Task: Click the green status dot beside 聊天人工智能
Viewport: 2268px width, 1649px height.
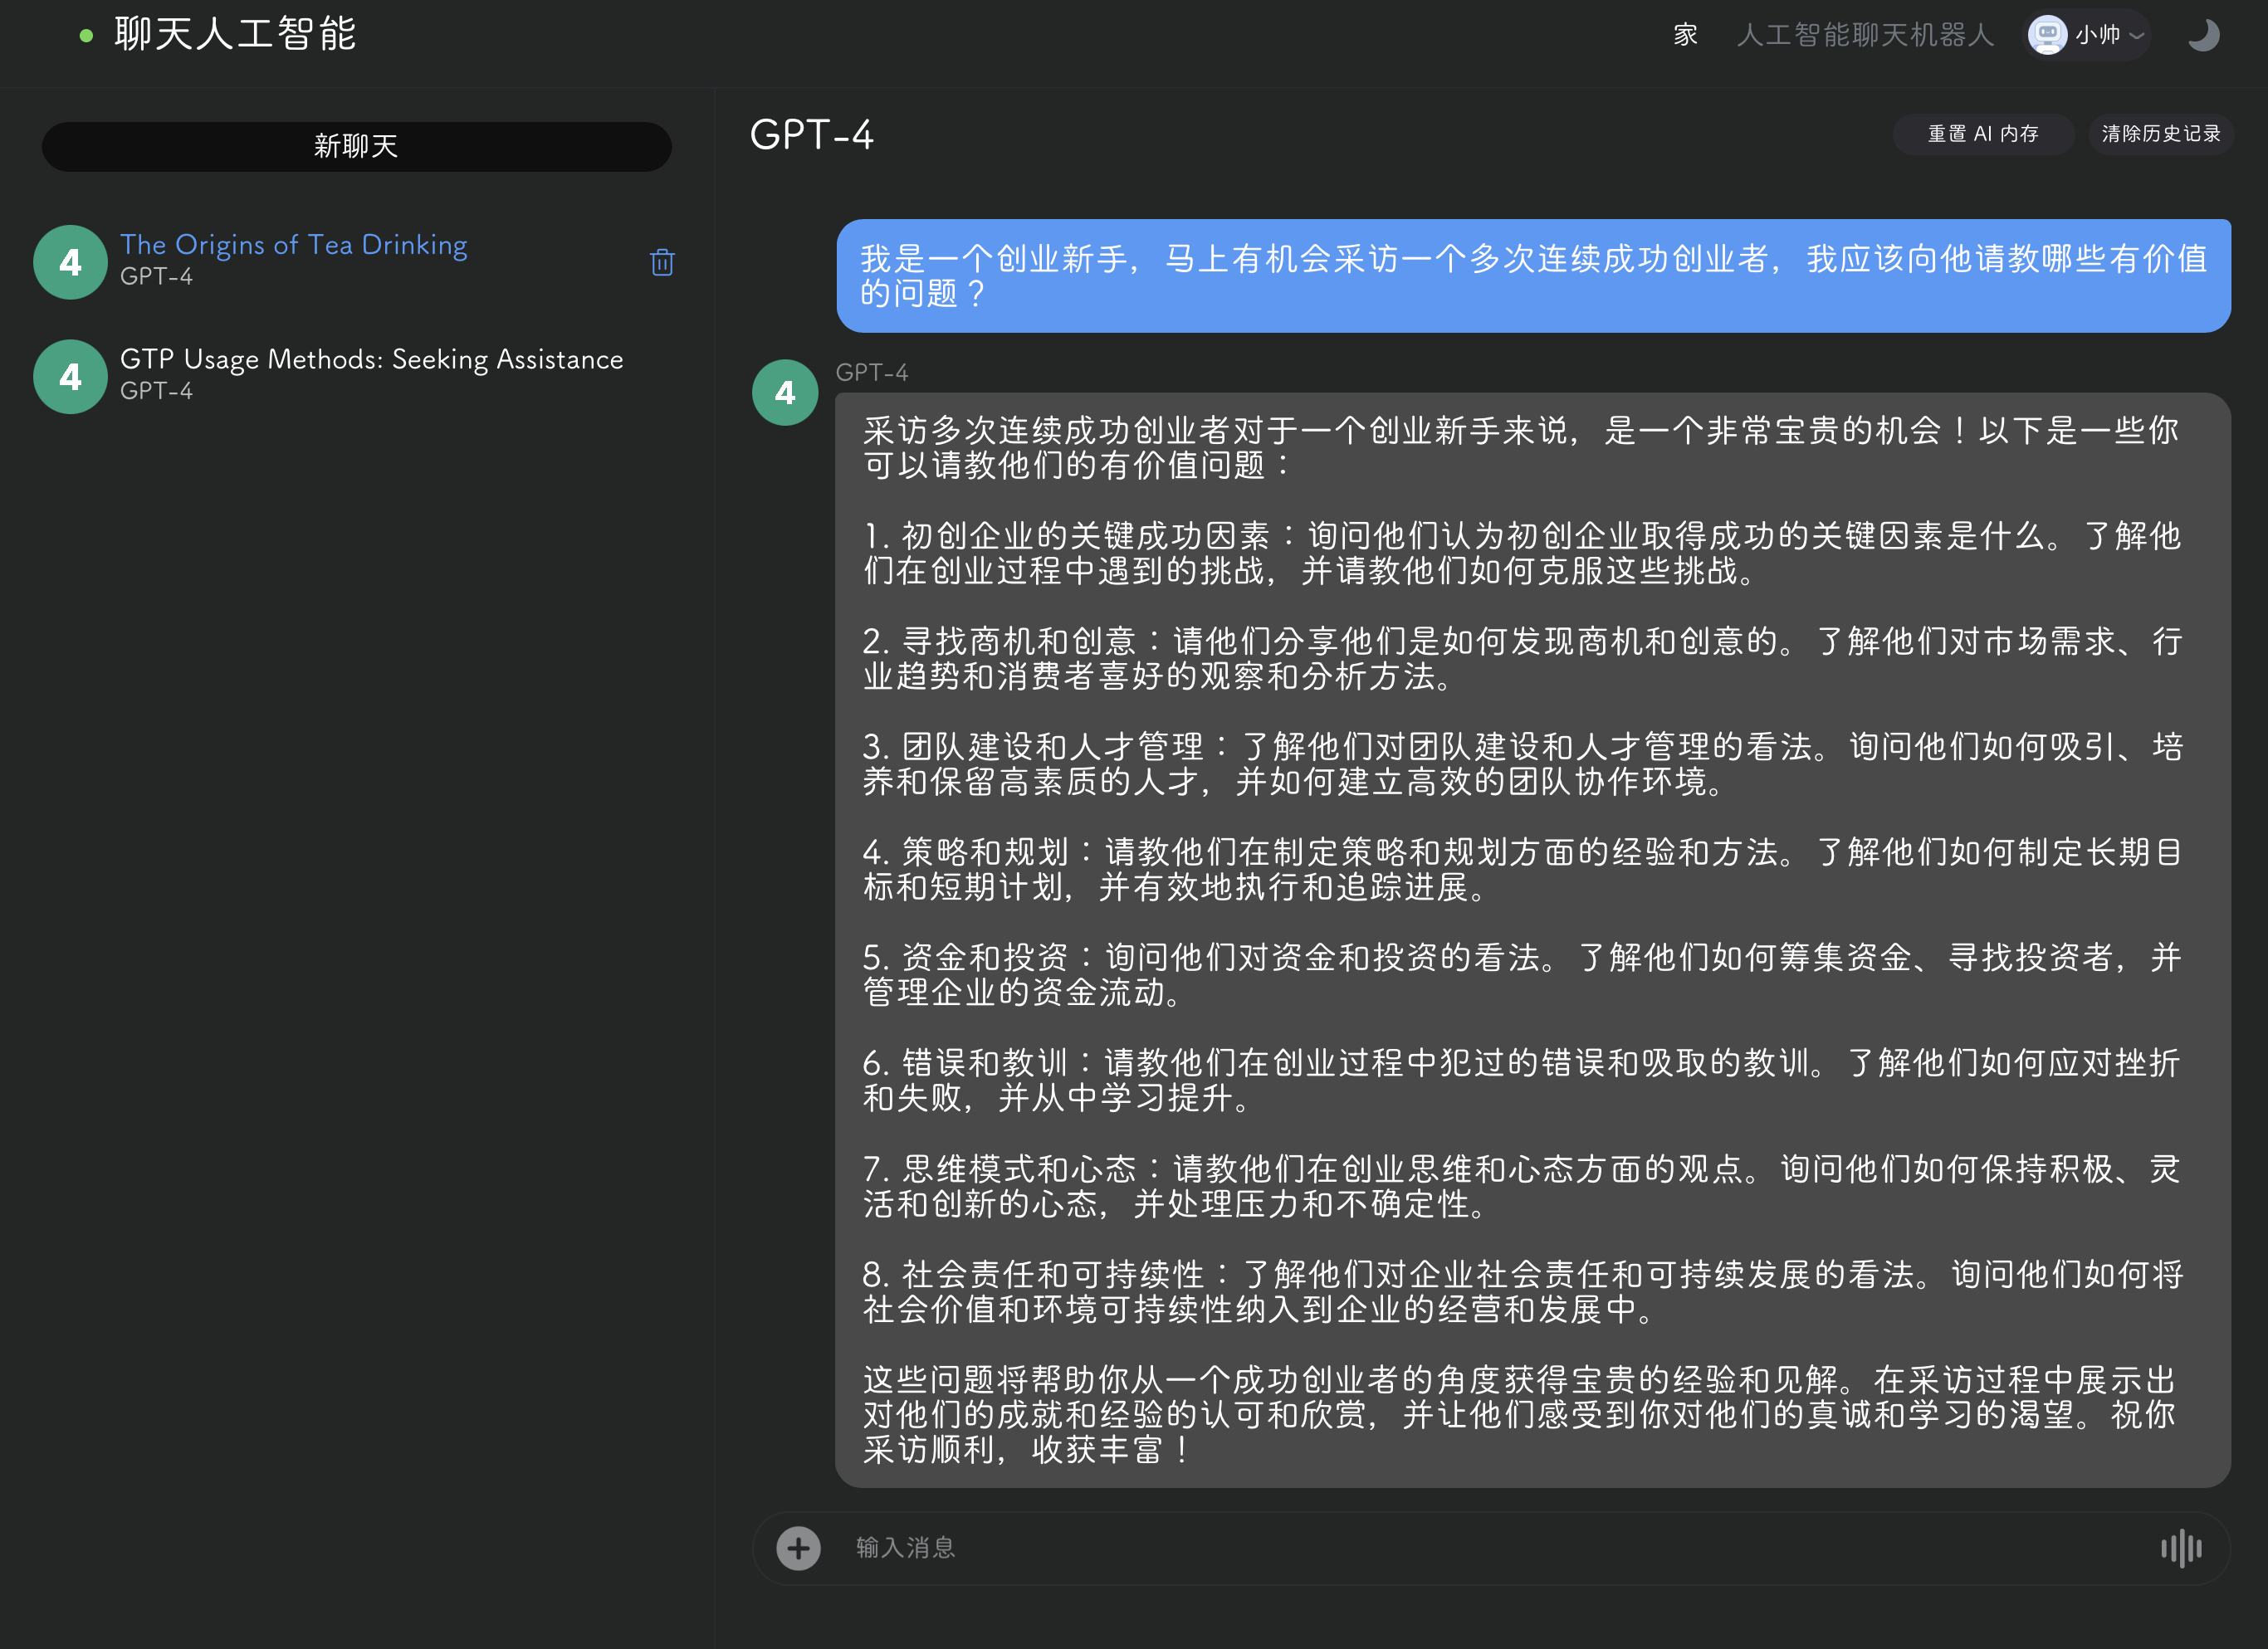Action: [86, 36]
